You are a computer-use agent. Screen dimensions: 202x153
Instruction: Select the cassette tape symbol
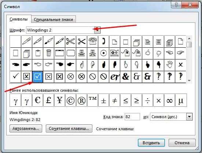click(x=114, y=53)
